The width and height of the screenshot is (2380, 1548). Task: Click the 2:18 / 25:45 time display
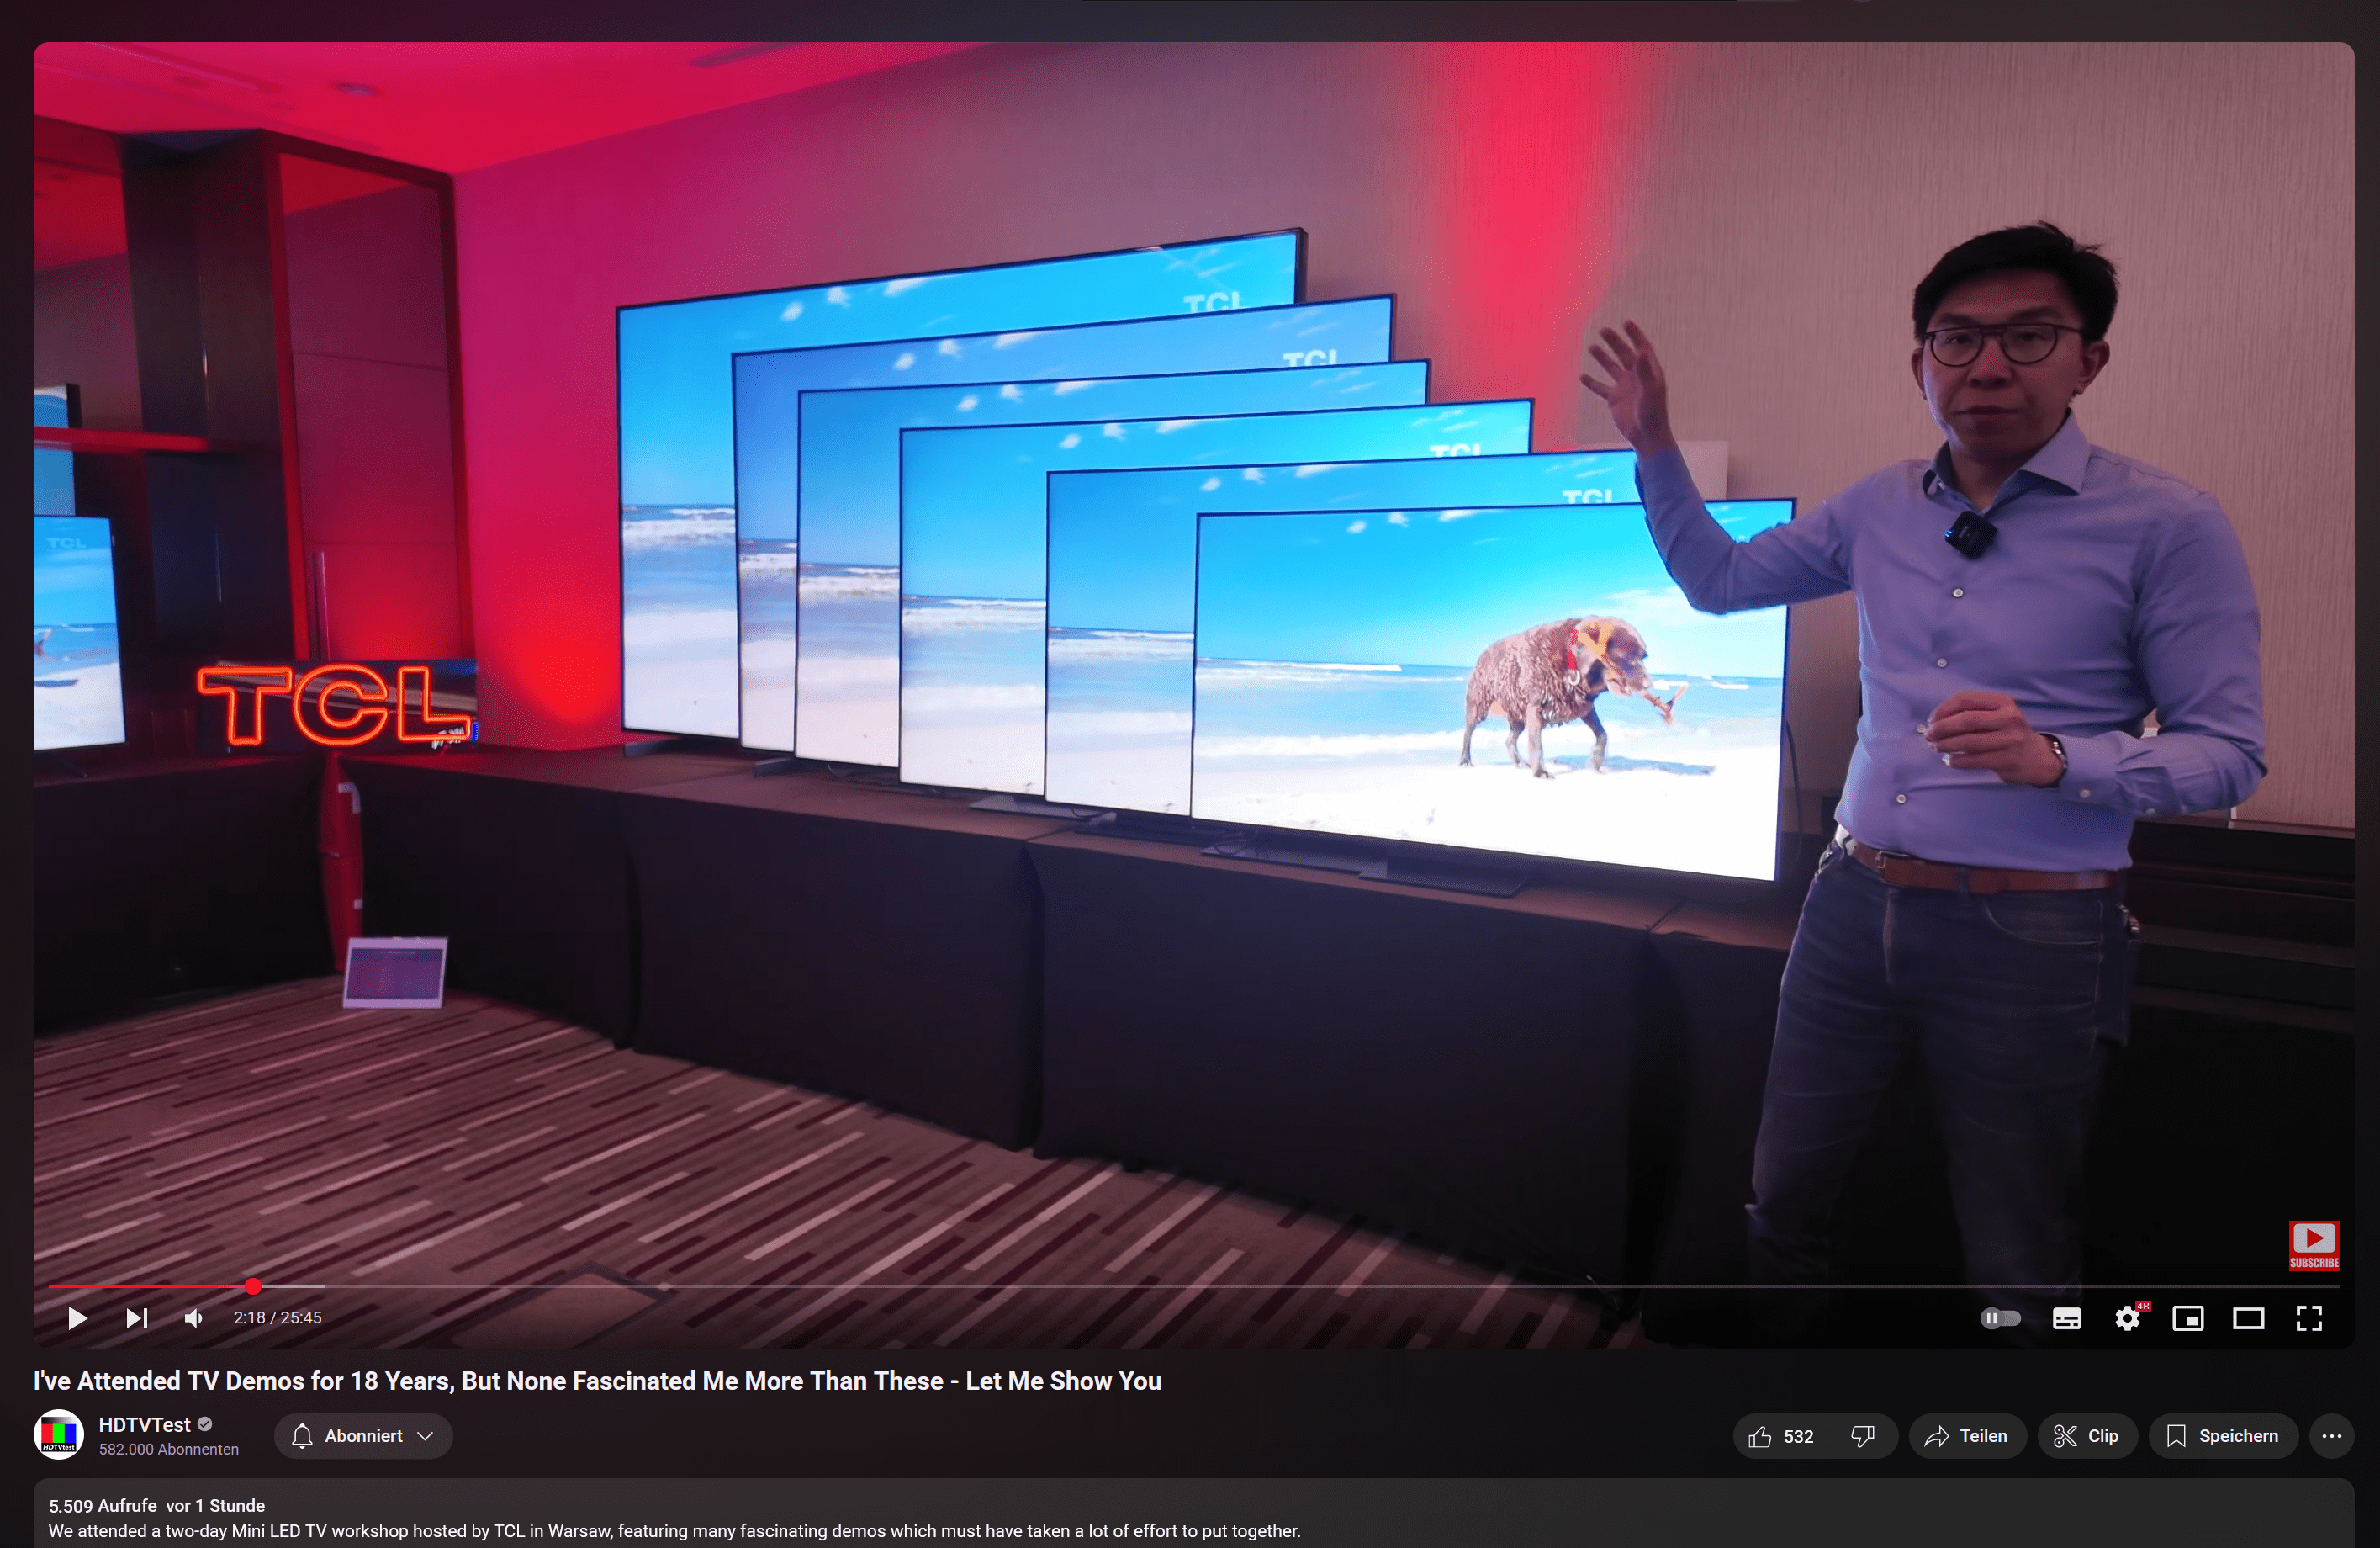pyautogui.click(x=278, y=1317)
